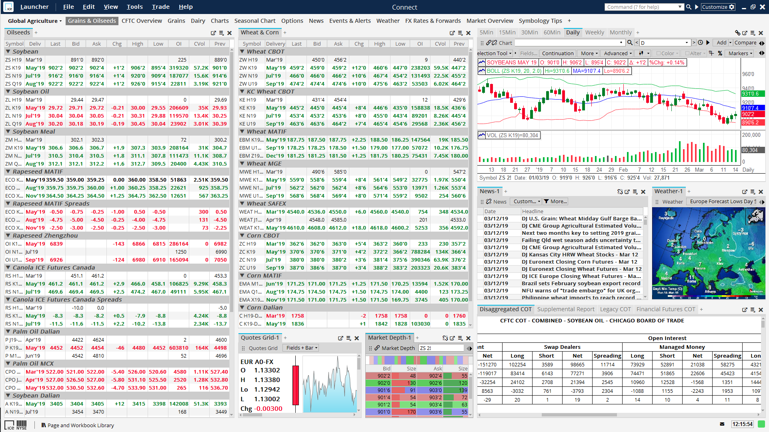Click the SOYBEANS MAY 19 study legend icon
The image size is (769, 432).
(x=482, y=62)
